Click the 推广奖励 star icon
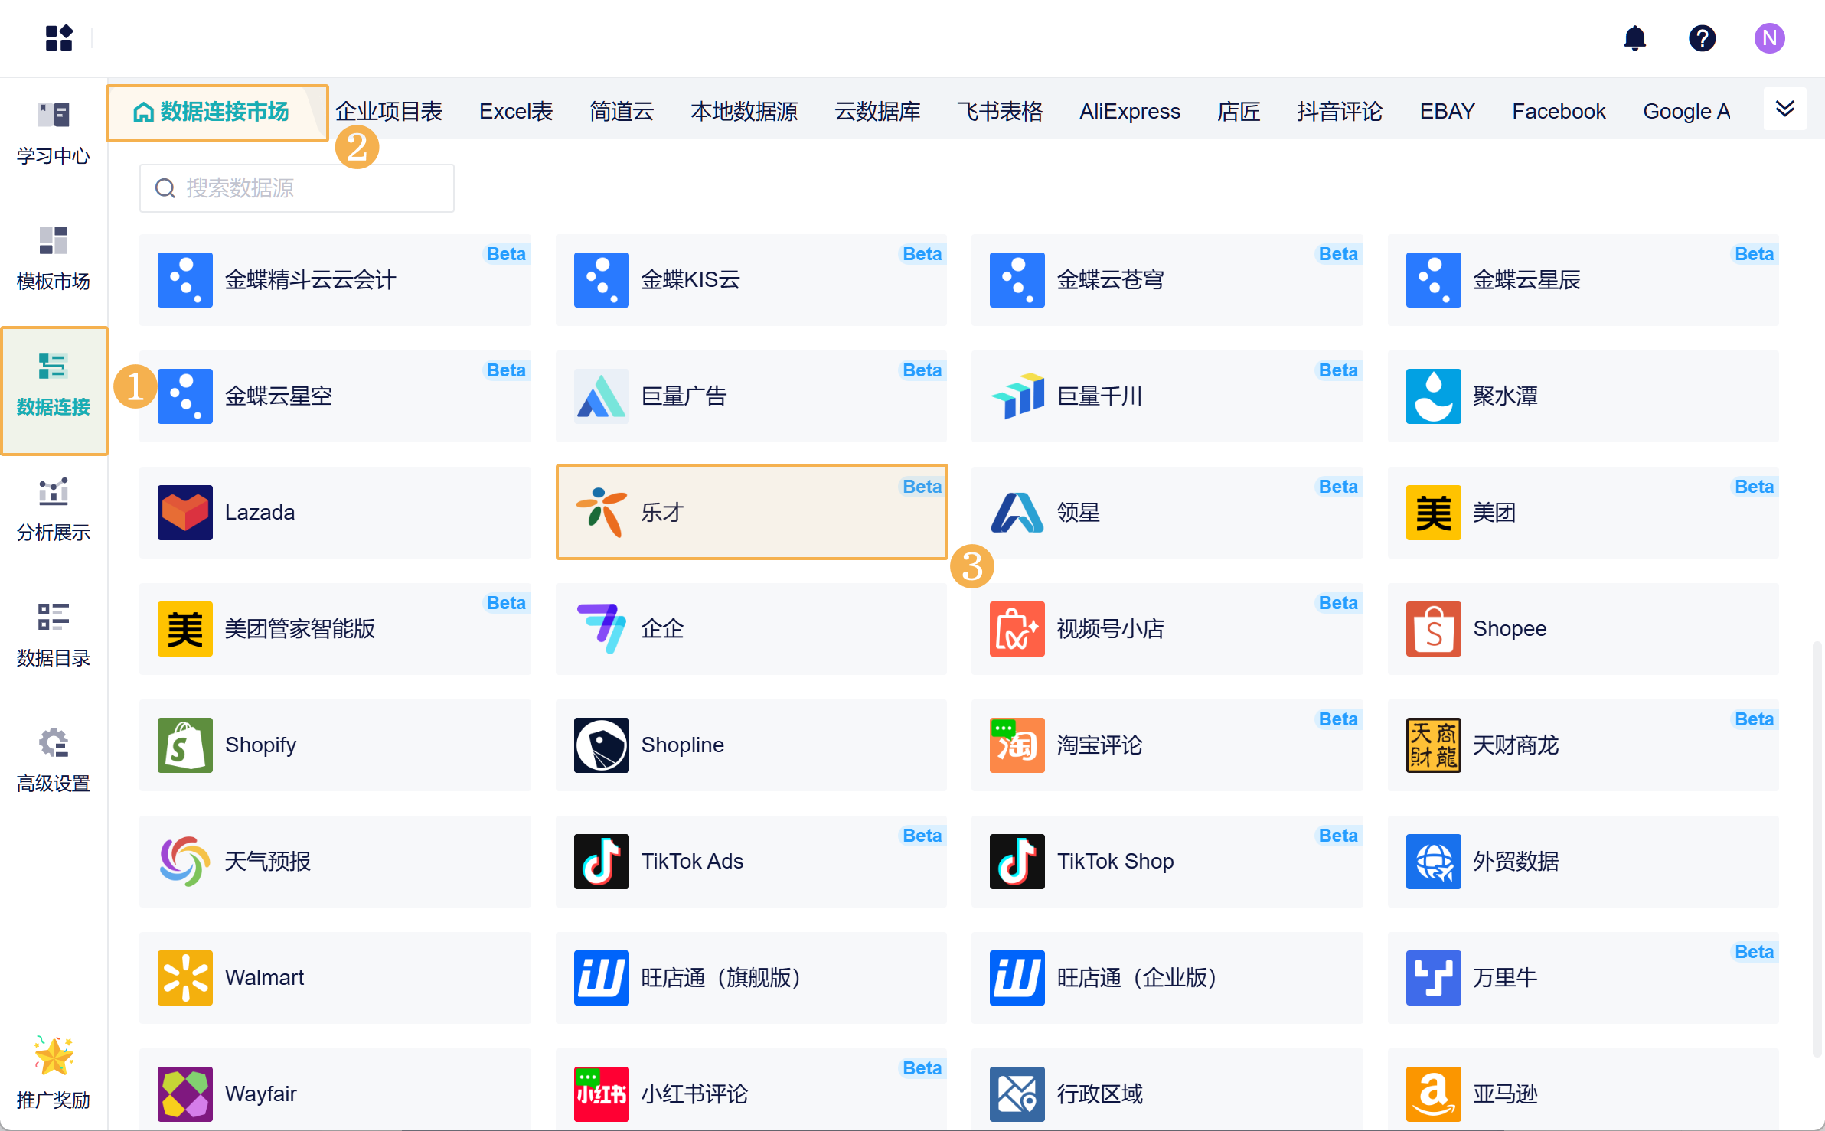 [x=54, y=1056]
